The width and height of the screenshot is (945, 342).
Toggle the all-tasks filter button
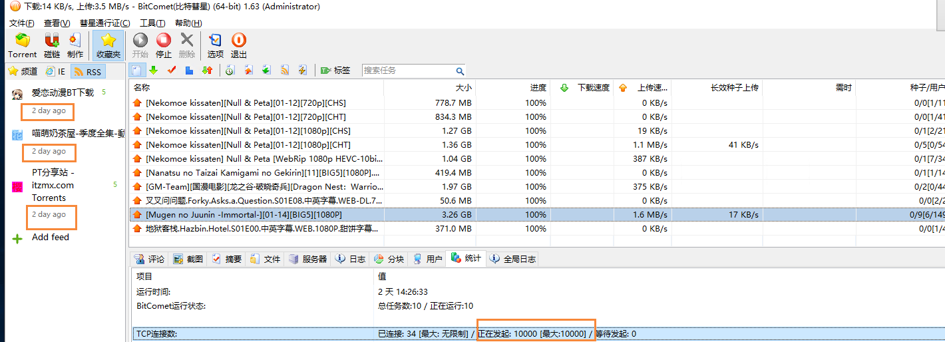click(x=136, y=71)
